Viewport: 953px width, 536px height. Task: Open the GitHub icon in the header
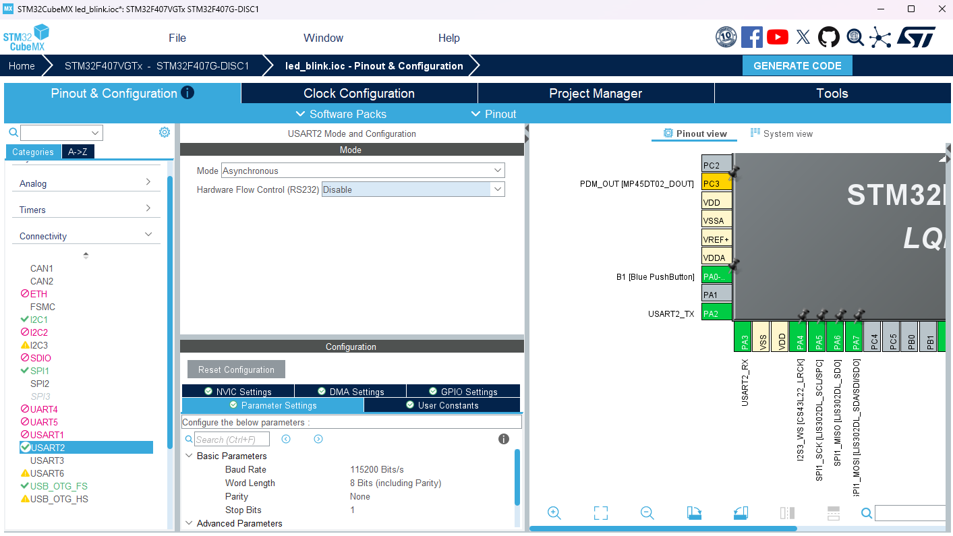click(x=829, y=37)
